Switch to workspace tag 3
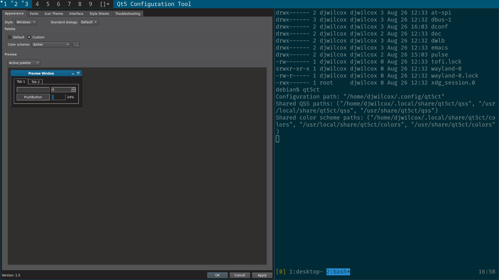This screenshot has width=499, height=280. 26,4
